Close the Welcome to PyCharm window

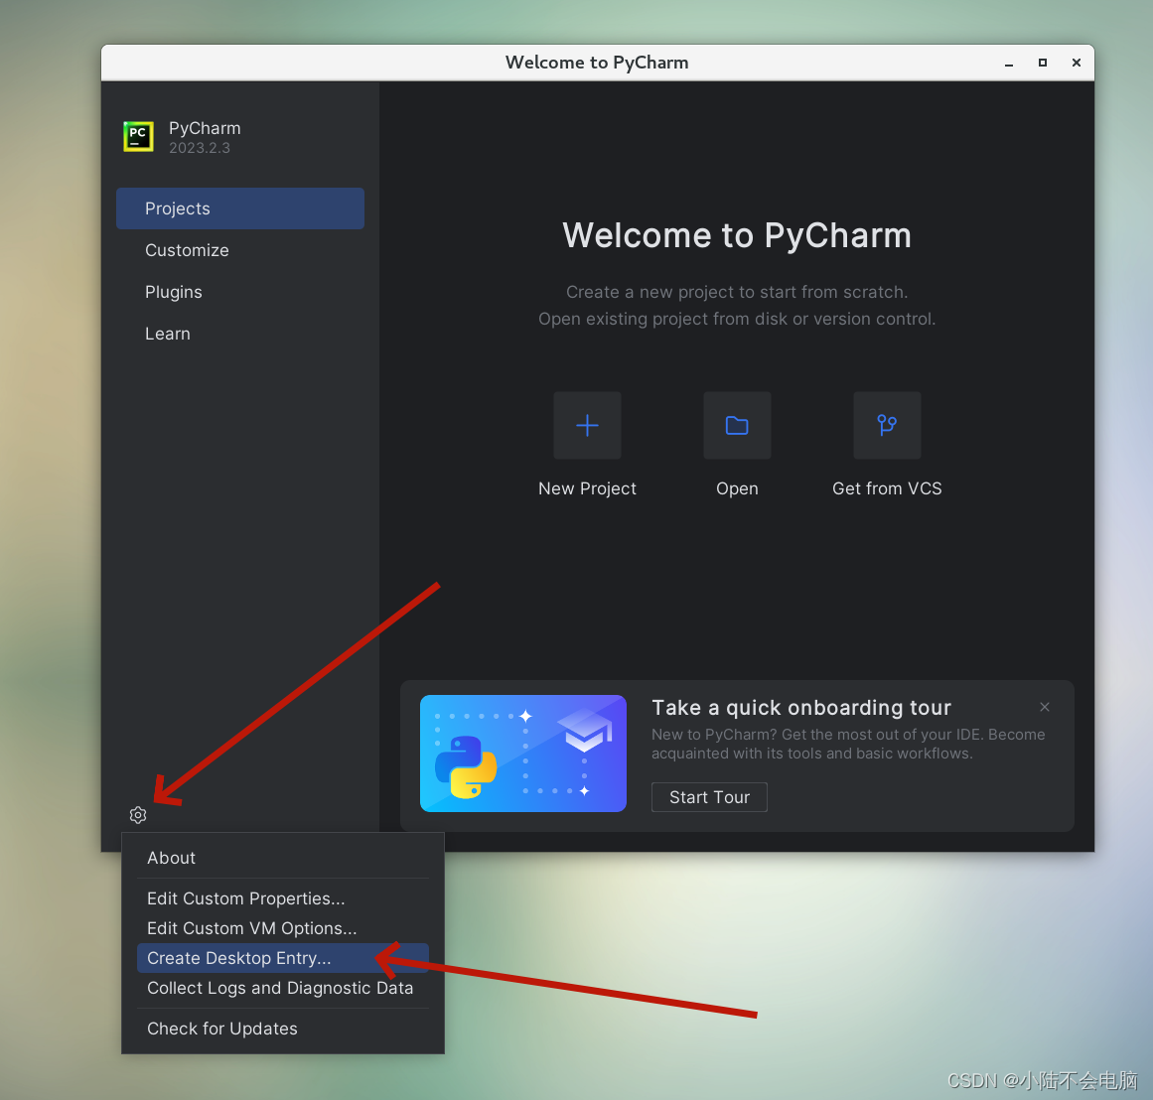(x=1076, y=64)
